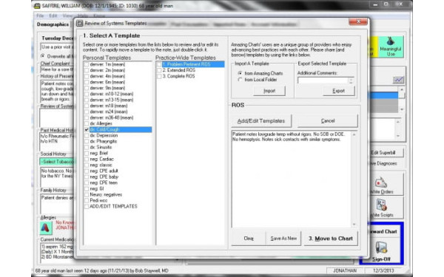Uncheck the dx: Cold/Cough template
444x277 pixels.
(x=87, y=130)
